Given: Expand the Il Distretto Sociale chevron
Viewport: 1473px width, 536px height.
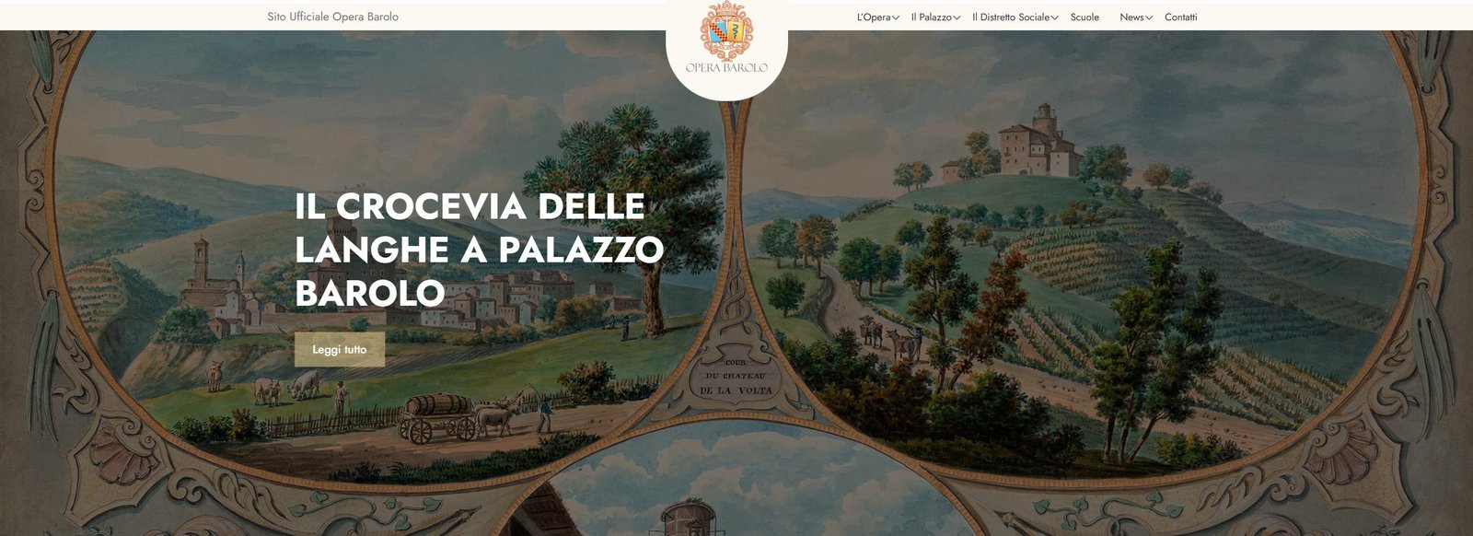Looking at the screenshot, I should coord(1054,17).
